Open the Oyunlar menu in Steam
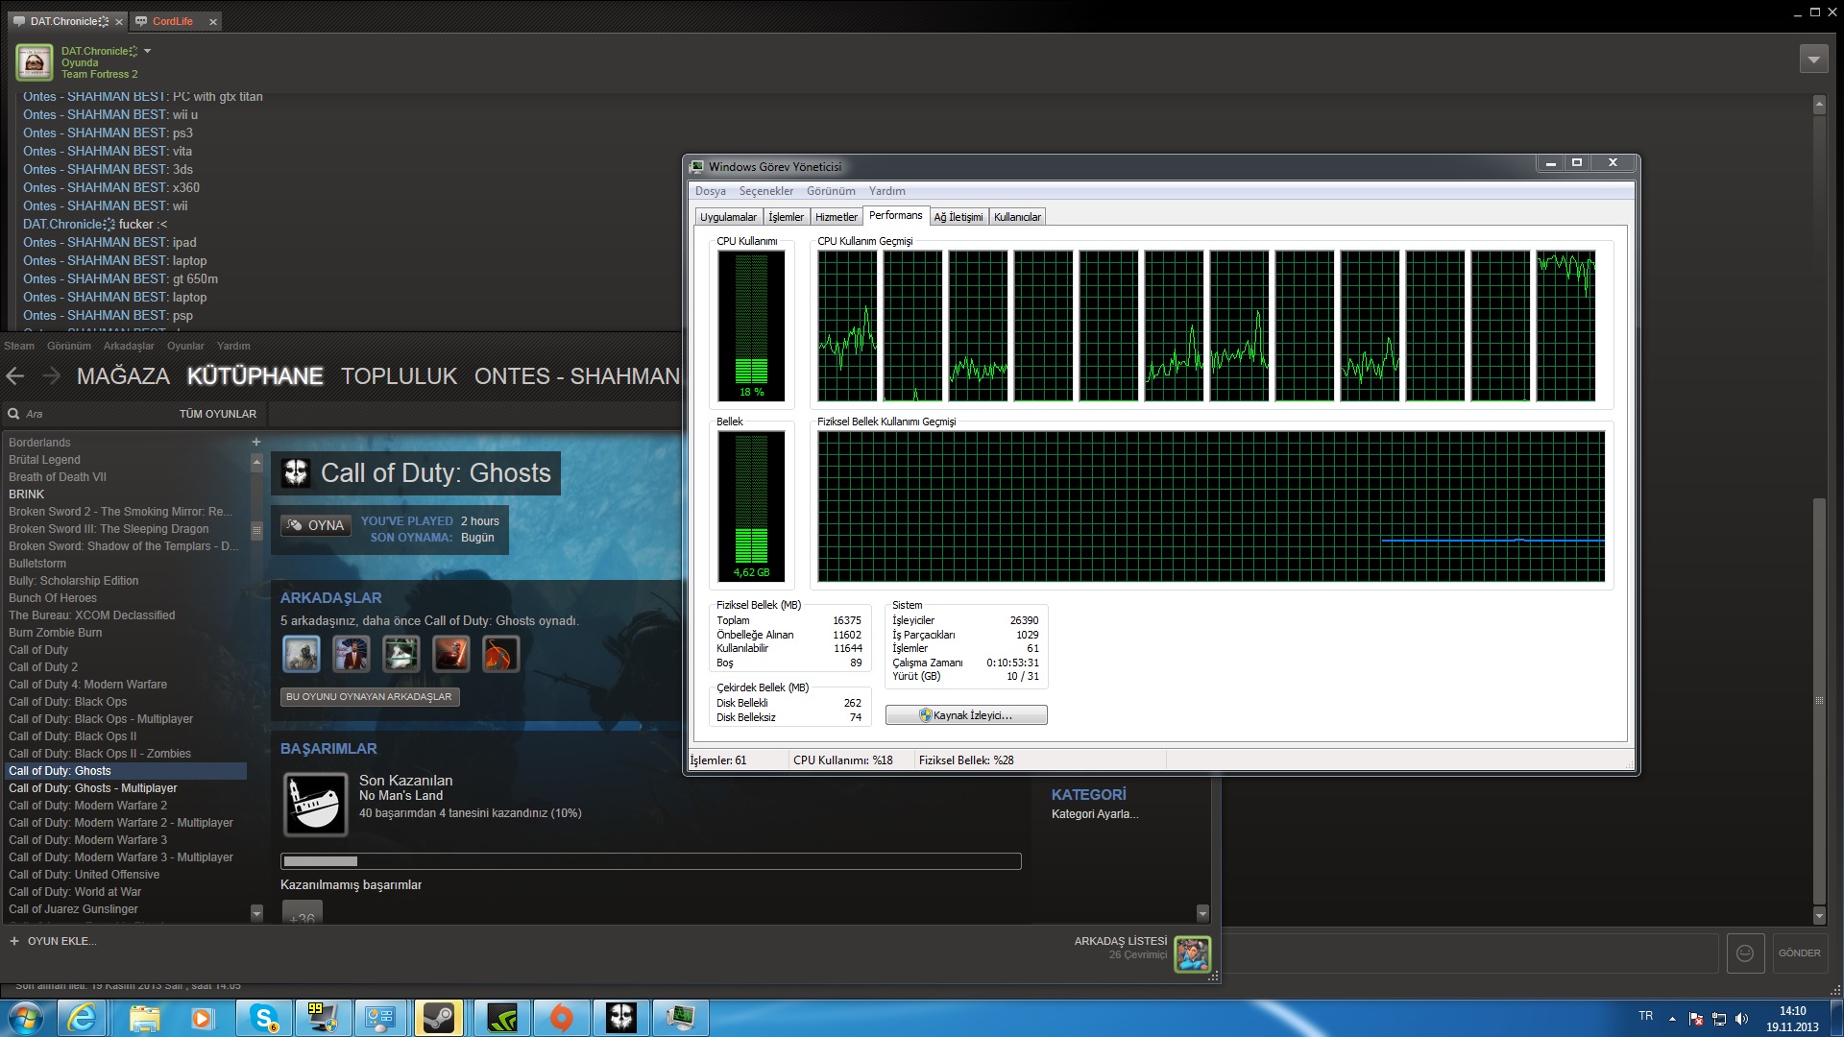Viewport: 1844px width, 1037px height. [x=185, y=346]
